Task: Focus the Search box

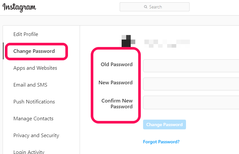Action: tap(154, 7)
